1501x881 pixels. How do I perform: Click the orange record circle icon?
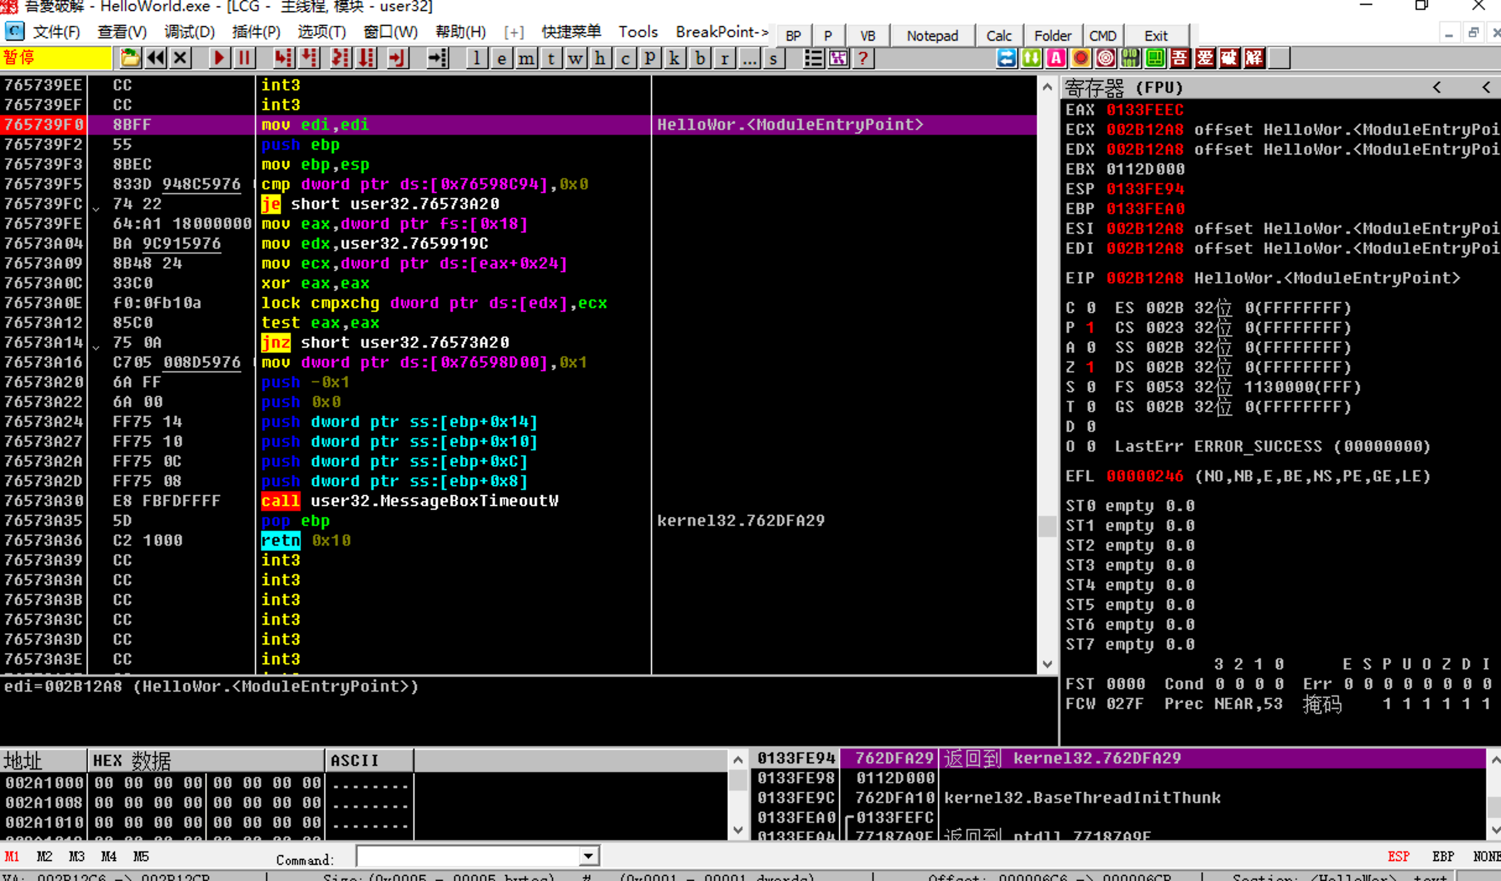tap(1081, 58)
